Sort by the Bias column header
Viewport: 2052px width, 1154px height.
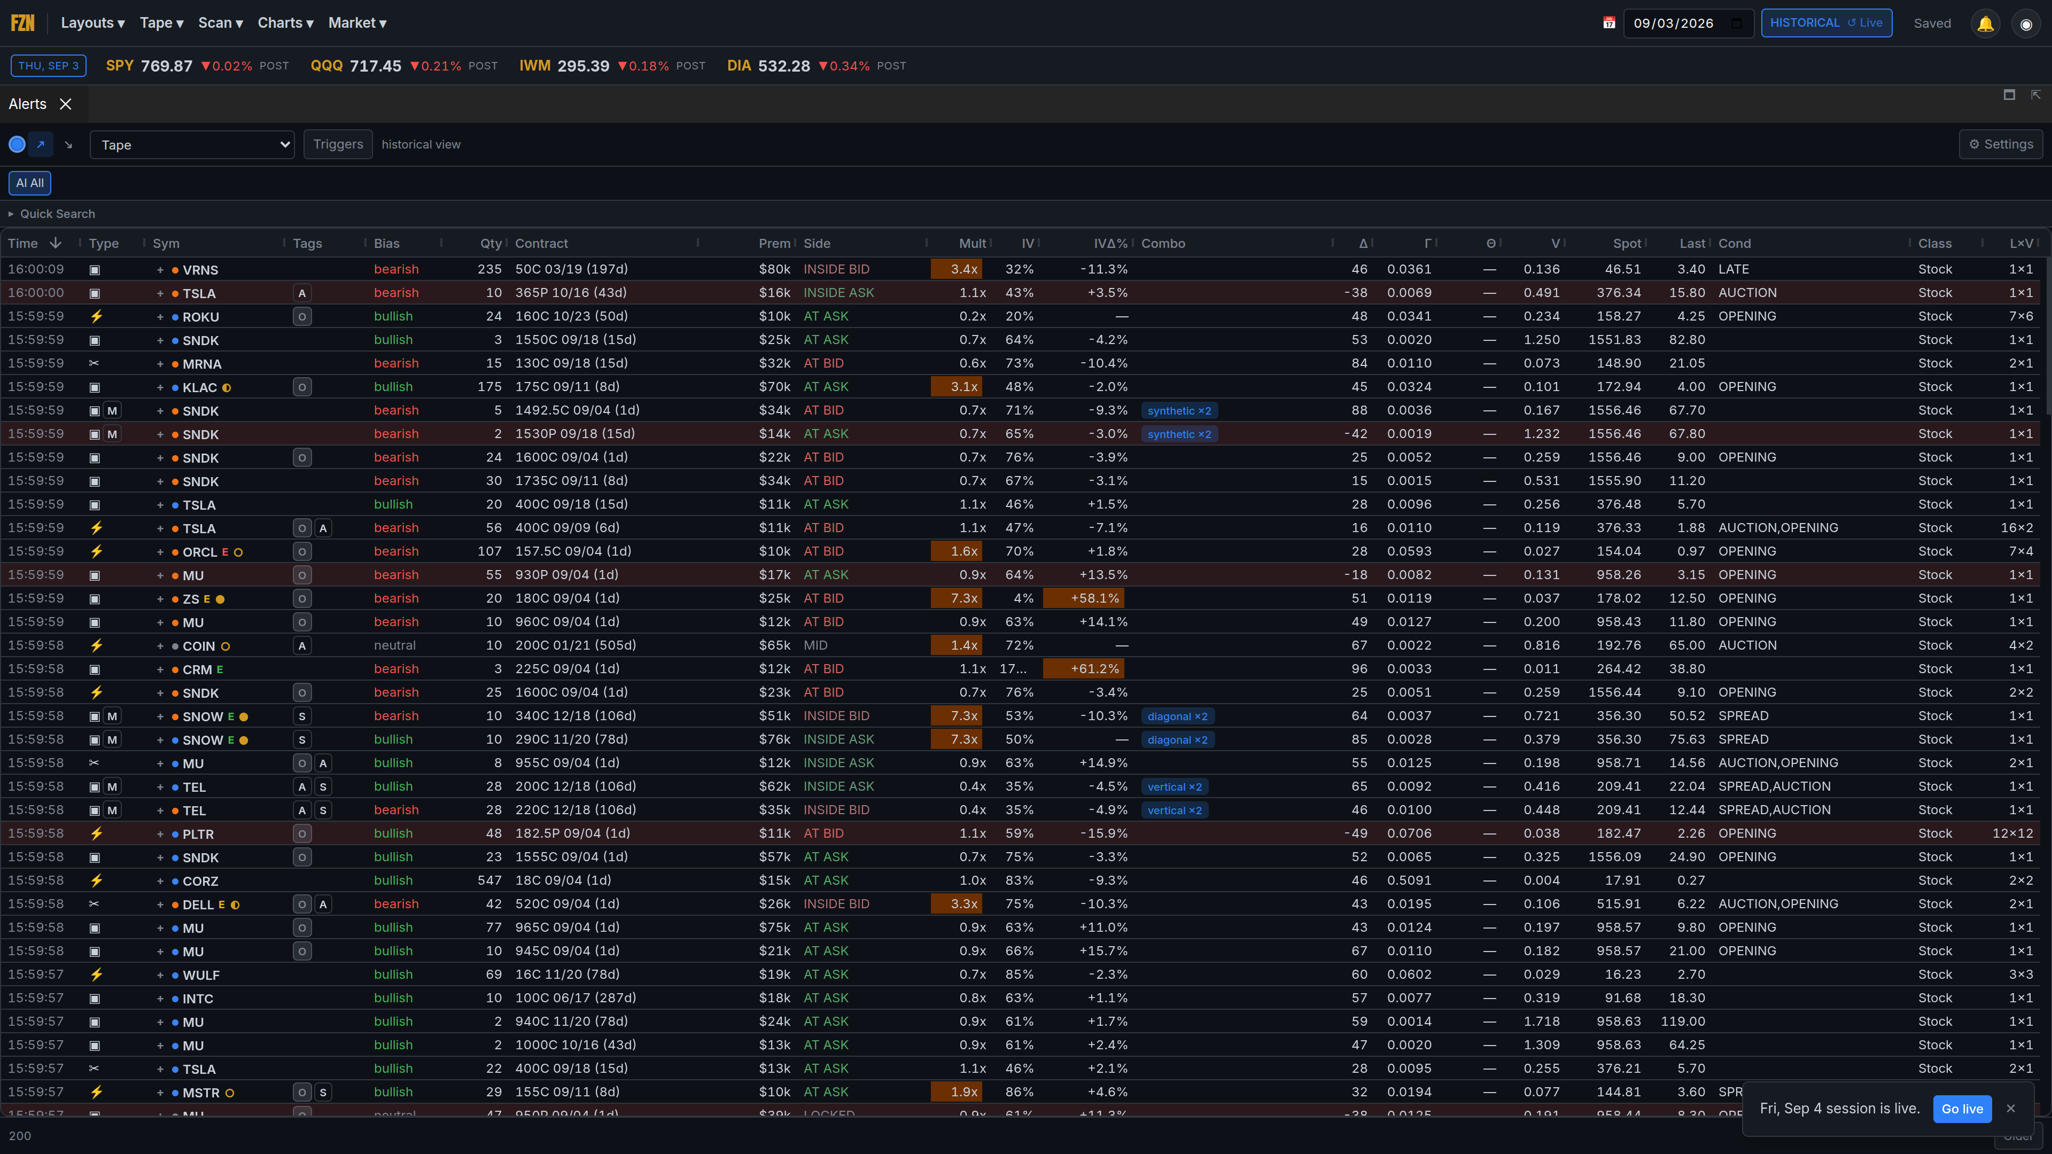(387, 244)
